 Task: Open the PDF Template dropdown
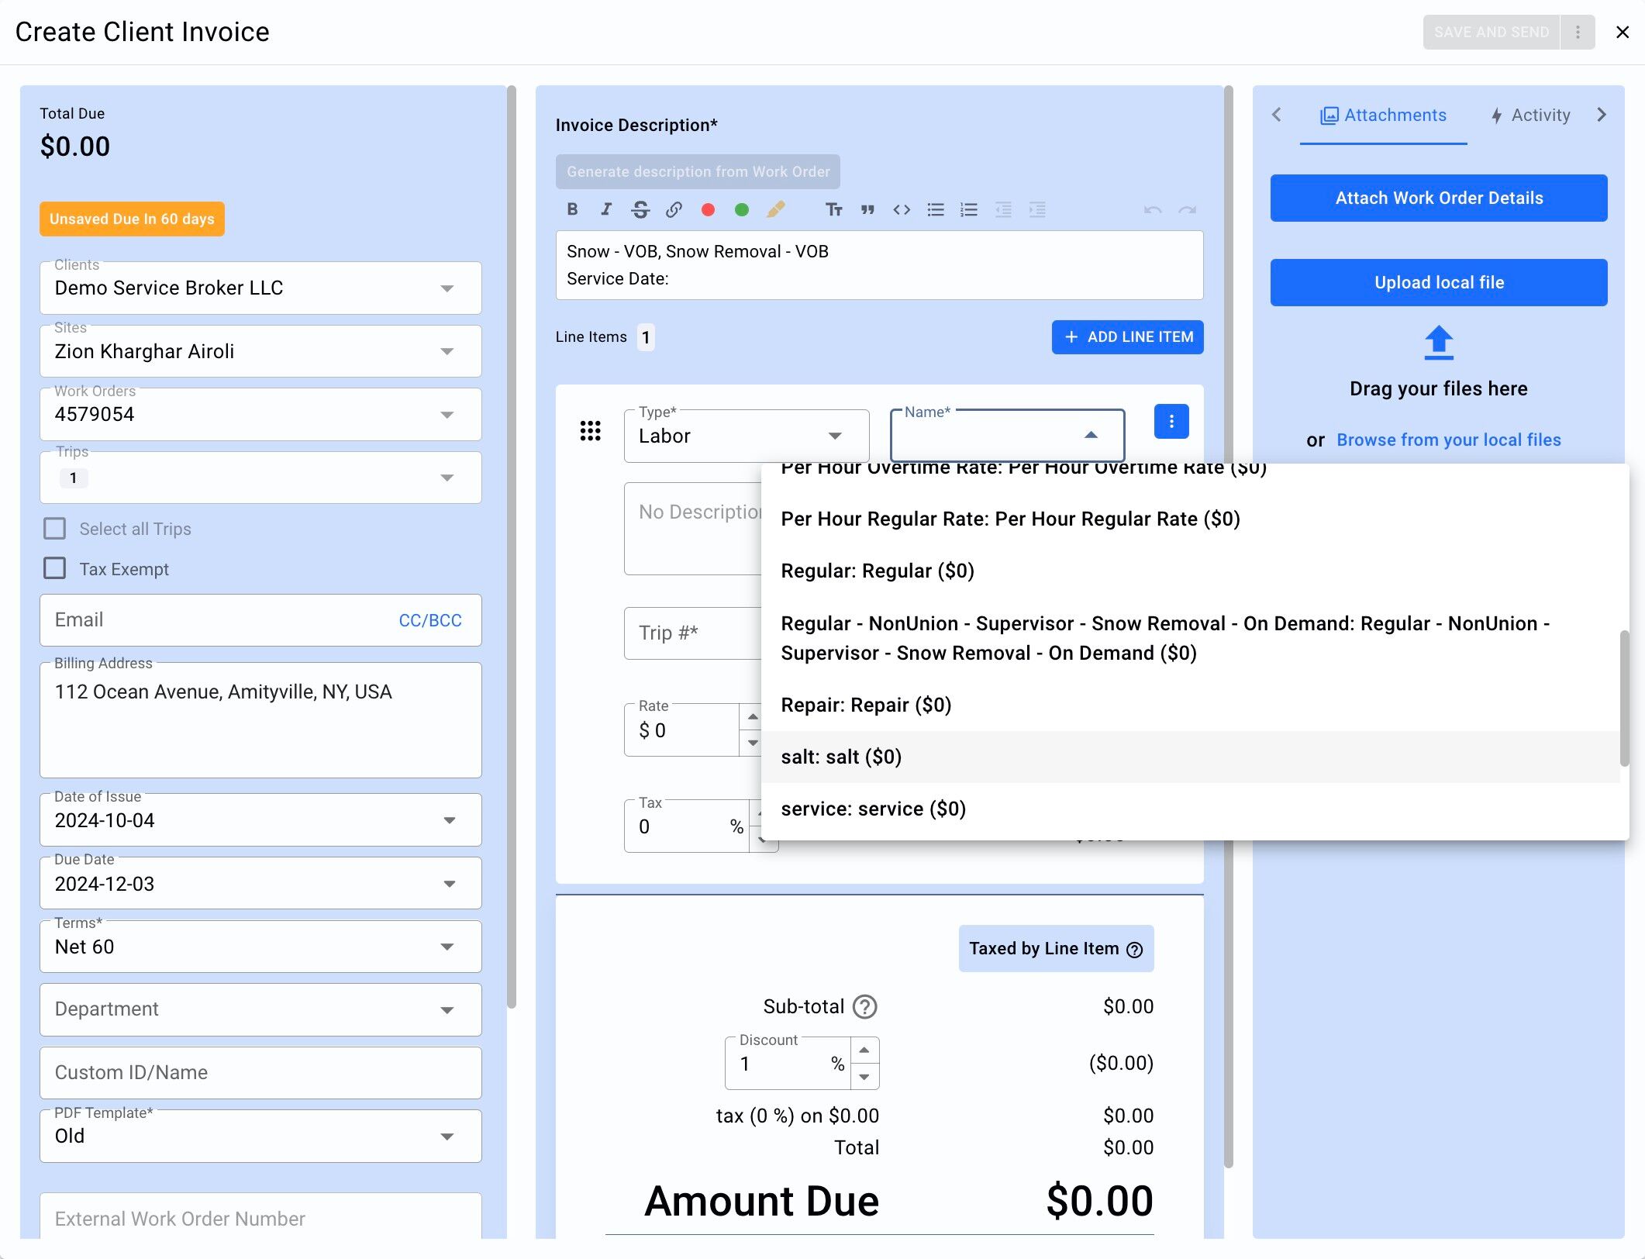pos(260,1136)
